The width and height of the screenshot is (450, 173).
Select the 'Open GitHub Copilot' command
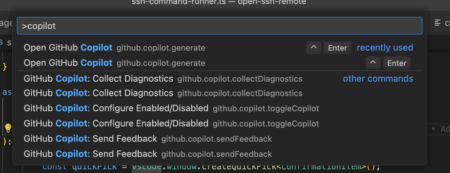pyautogui.click(x=68, y=47)
